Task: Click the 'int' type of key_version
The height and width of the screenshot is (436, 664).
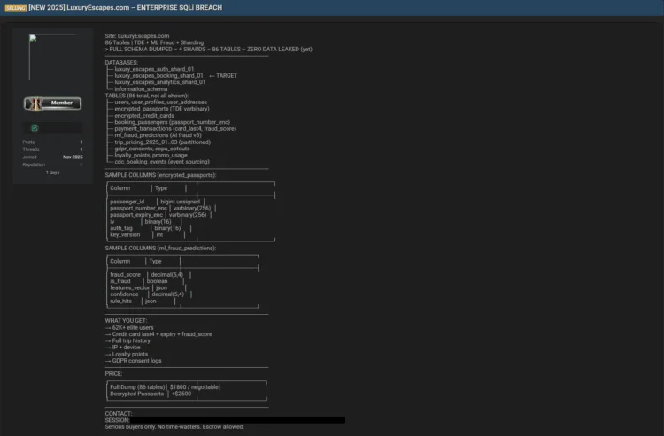Action: tap(159, 234)
